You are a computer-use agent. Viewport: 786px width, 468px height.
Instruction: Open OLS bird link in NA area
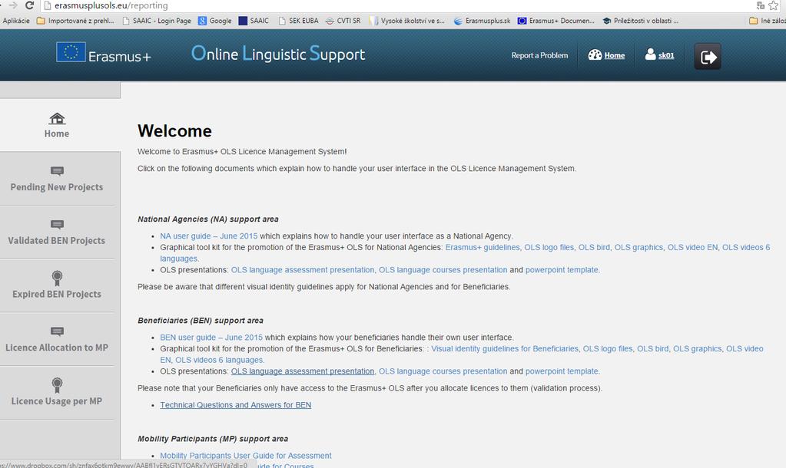click(x=594, y=247)
